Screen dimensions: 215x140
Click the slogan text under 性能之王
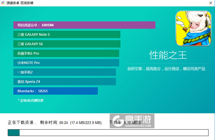[x=166, y=69]
